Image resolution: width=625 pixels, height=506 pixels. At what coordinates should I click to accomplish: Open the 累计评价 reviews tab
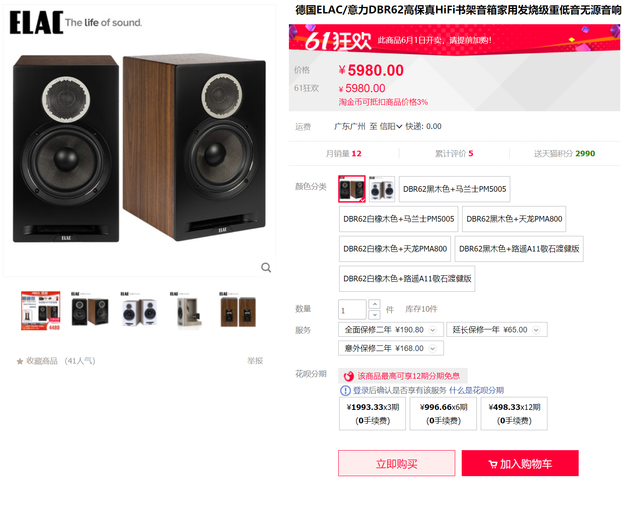[454, 154]
